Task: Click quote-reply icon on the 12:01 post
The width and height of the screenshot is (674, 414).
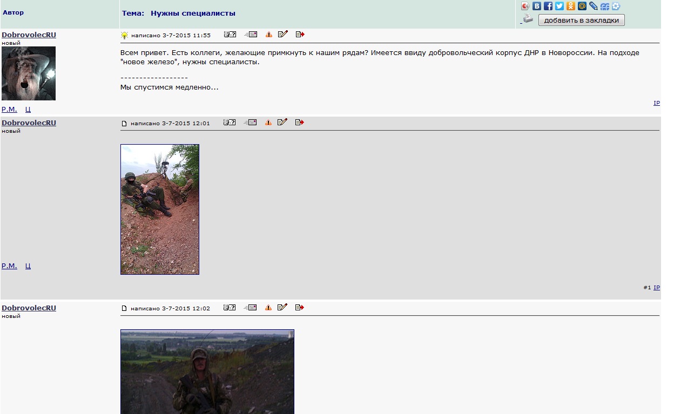Action: 300,123
